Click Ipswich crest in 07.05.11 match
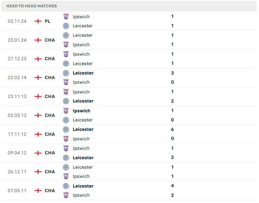 66,195
